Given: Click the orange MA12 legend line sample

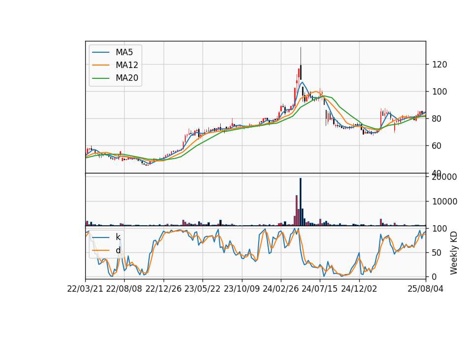Looking at the screenshot, I should (x=101, y=65).
